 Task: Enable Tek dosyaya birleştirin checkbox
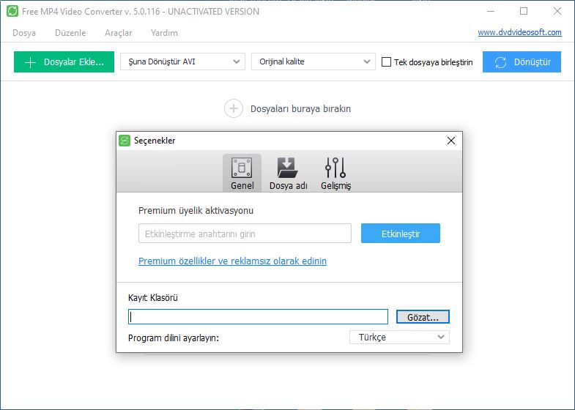click(386, 62)
